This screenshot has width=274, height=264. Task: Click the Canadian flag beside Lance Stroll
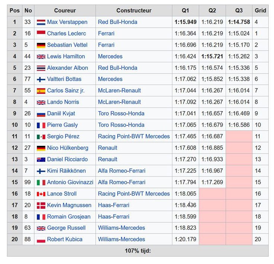[x=41, y=194]
